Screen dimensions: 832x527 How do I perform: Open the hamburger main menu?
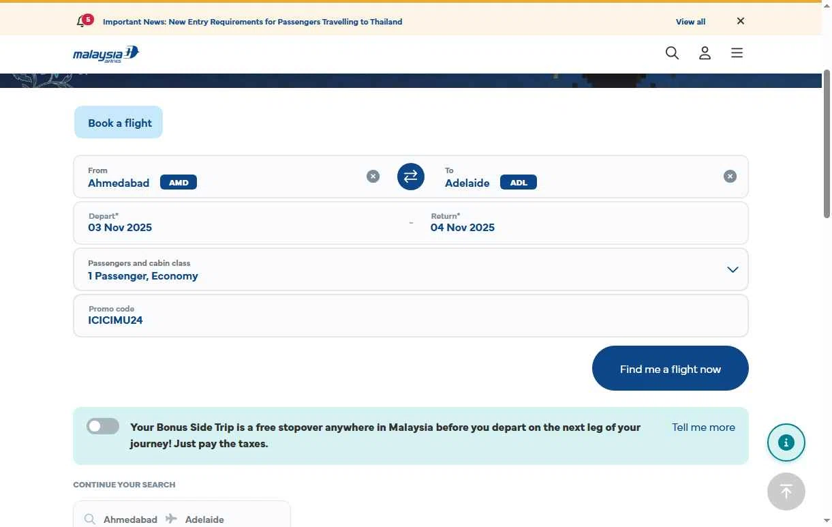pyautogui.click(x=737, y=53)
